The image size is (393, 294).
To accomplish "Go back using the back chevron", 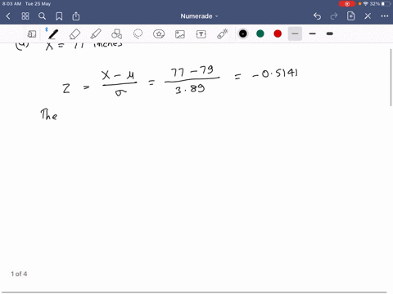I will [8, 16].
